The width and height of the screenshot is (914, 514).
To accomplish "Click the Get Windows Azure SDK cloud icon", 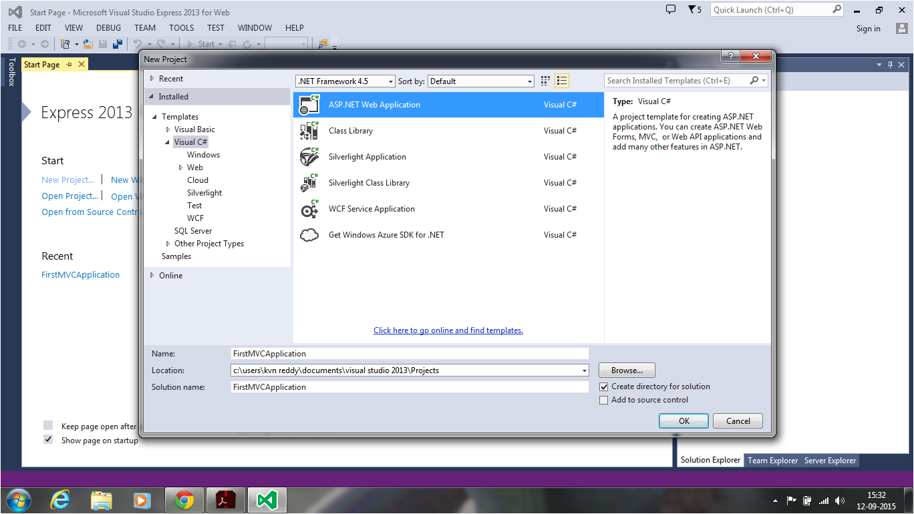I will tap(309, 234).
